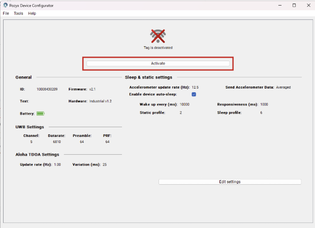Click the Send Accelerometer Data 'Averaged' value
This screenshot has width=315, height=228.
(283, 87)
